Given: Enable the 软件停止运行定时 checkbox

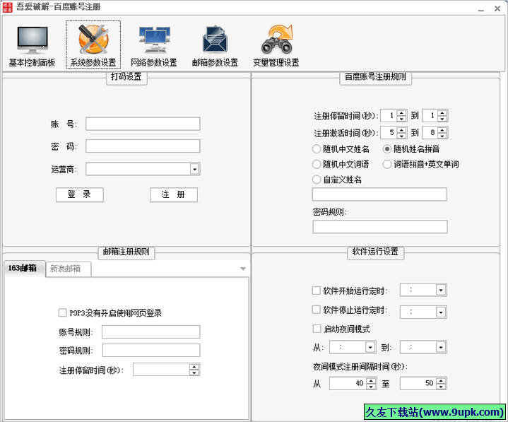Looking at the screenshot, I should pos(317,310).
